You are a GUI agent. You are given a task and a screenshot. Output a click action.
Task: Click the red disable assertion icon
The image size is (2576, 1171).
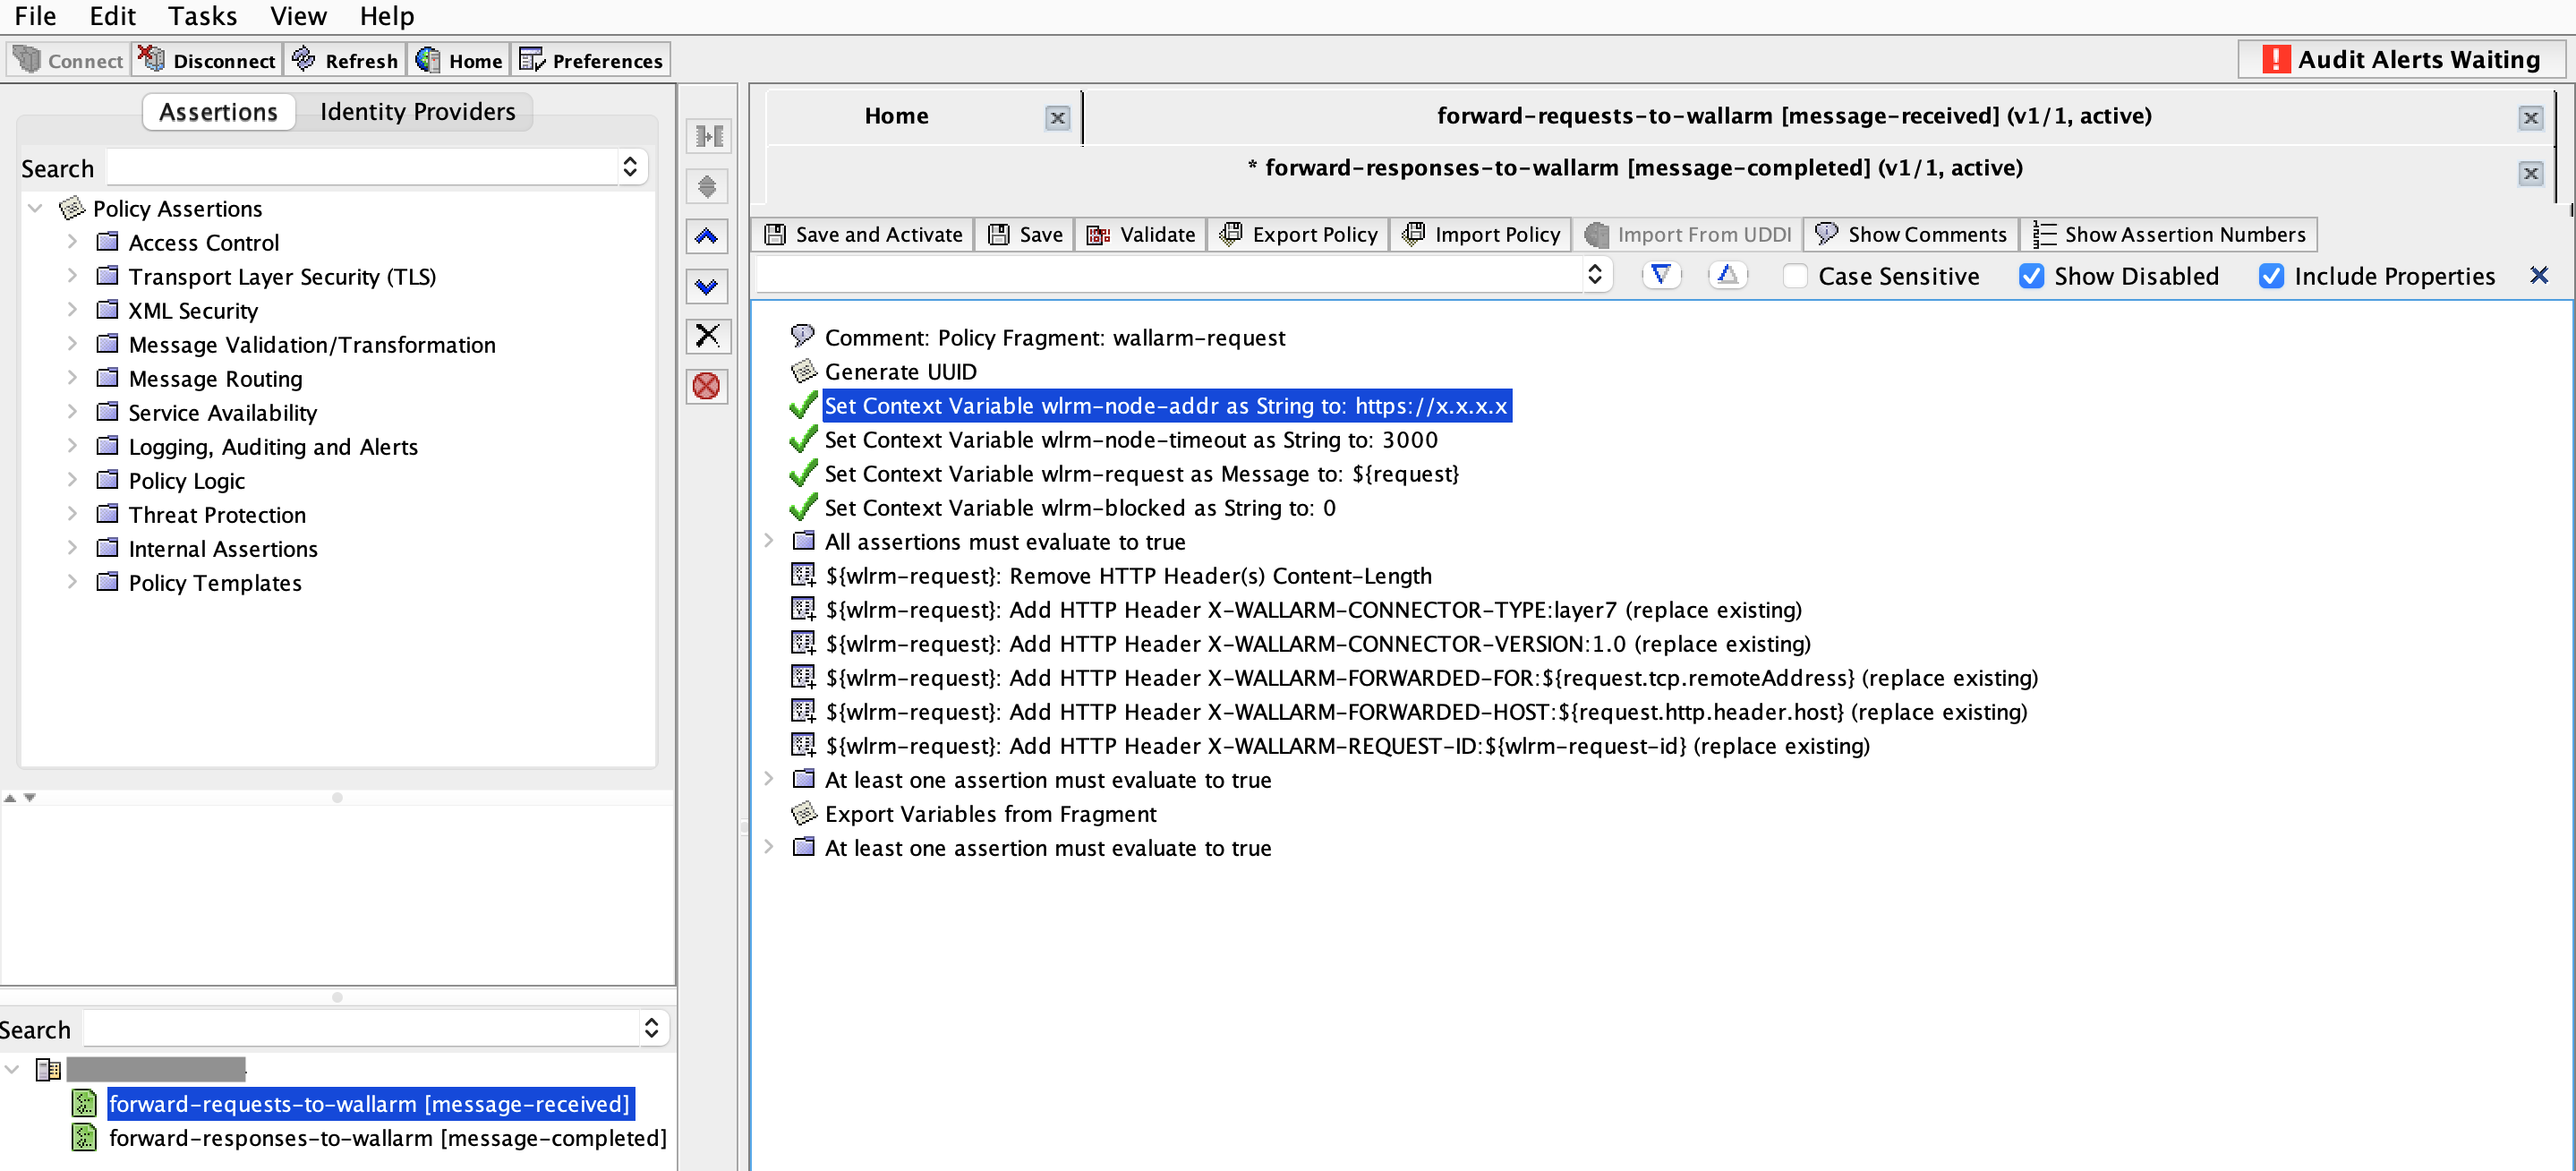point(707,386)
